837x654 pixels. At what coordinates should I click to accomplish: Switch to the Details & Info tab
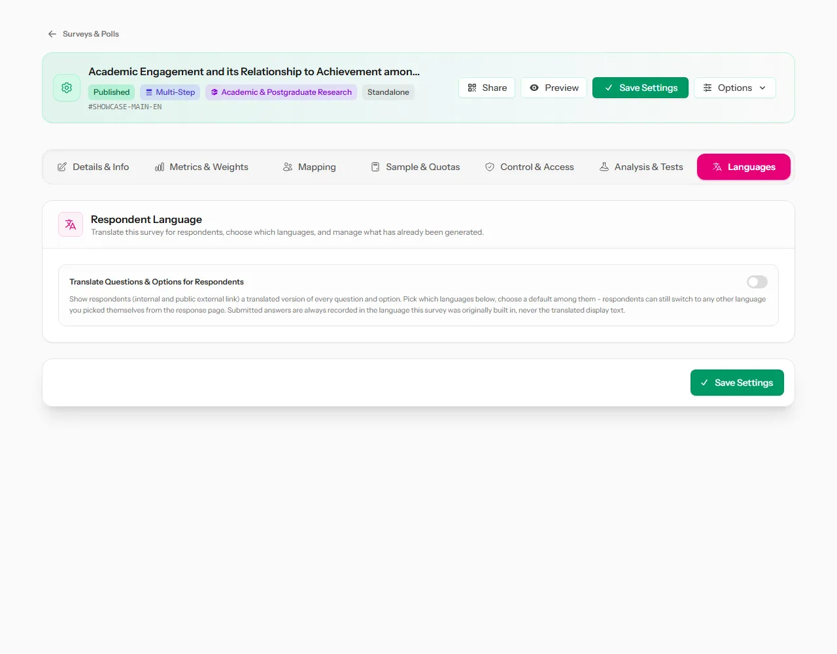tap(93, 167)
